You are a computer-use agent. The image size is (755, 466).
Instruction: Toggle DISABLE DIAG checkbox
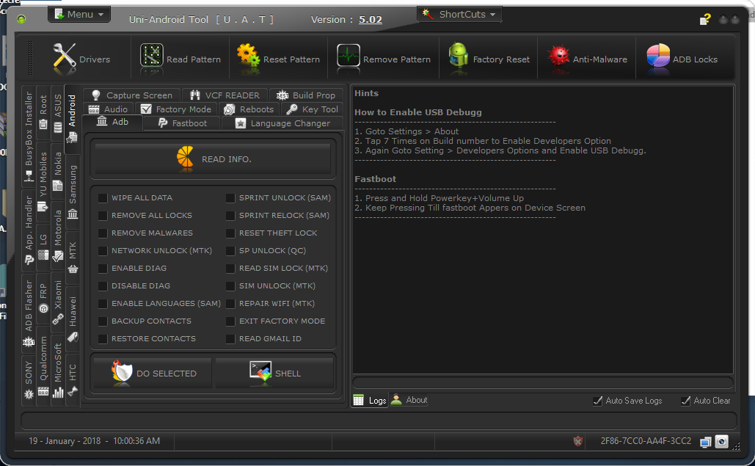coord(103,286)
